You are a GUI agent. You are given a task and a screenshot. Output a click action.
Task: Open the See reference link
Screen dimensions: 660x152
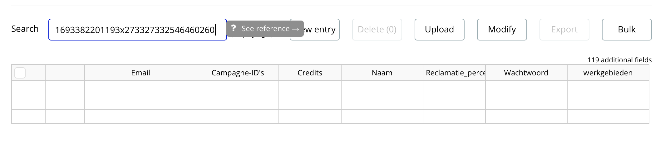point(270,29)
